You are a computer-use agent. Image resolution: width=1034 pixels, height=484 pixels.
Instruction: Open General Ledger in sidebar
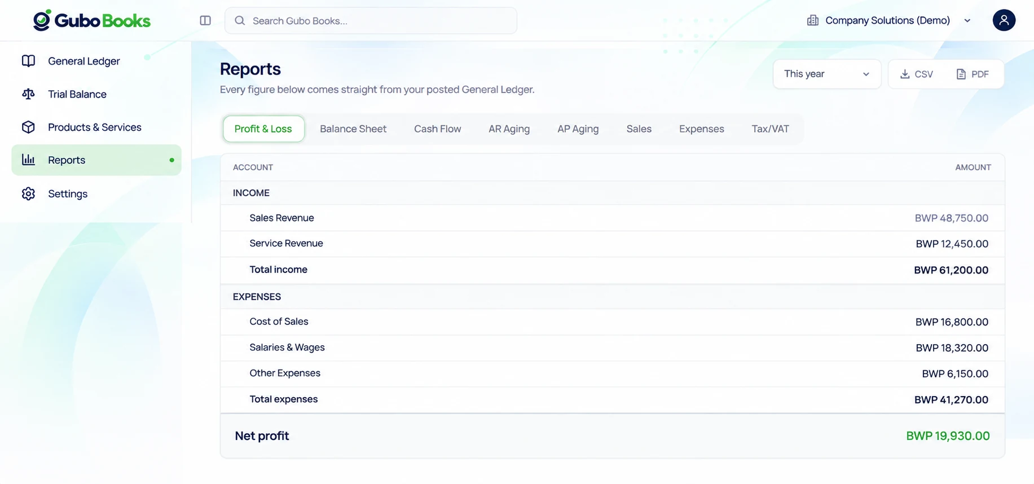(96, 61)
